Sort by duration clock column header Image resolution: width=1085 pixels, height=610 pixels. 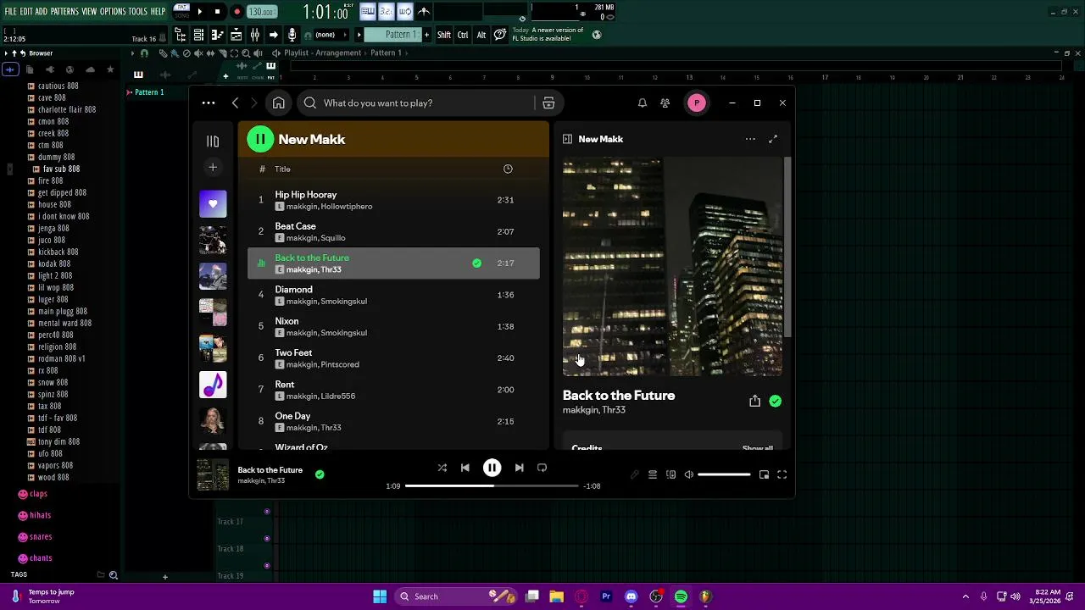(x=508, y=169)
